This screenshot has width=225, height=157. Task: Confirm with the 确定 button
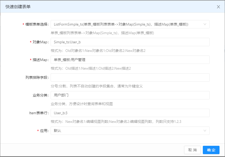(x=211, y=150)
